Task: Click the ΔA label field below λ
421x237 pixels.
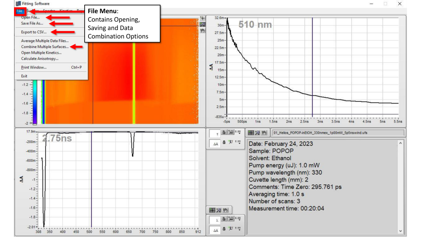Action: click(x=215, y=230)
